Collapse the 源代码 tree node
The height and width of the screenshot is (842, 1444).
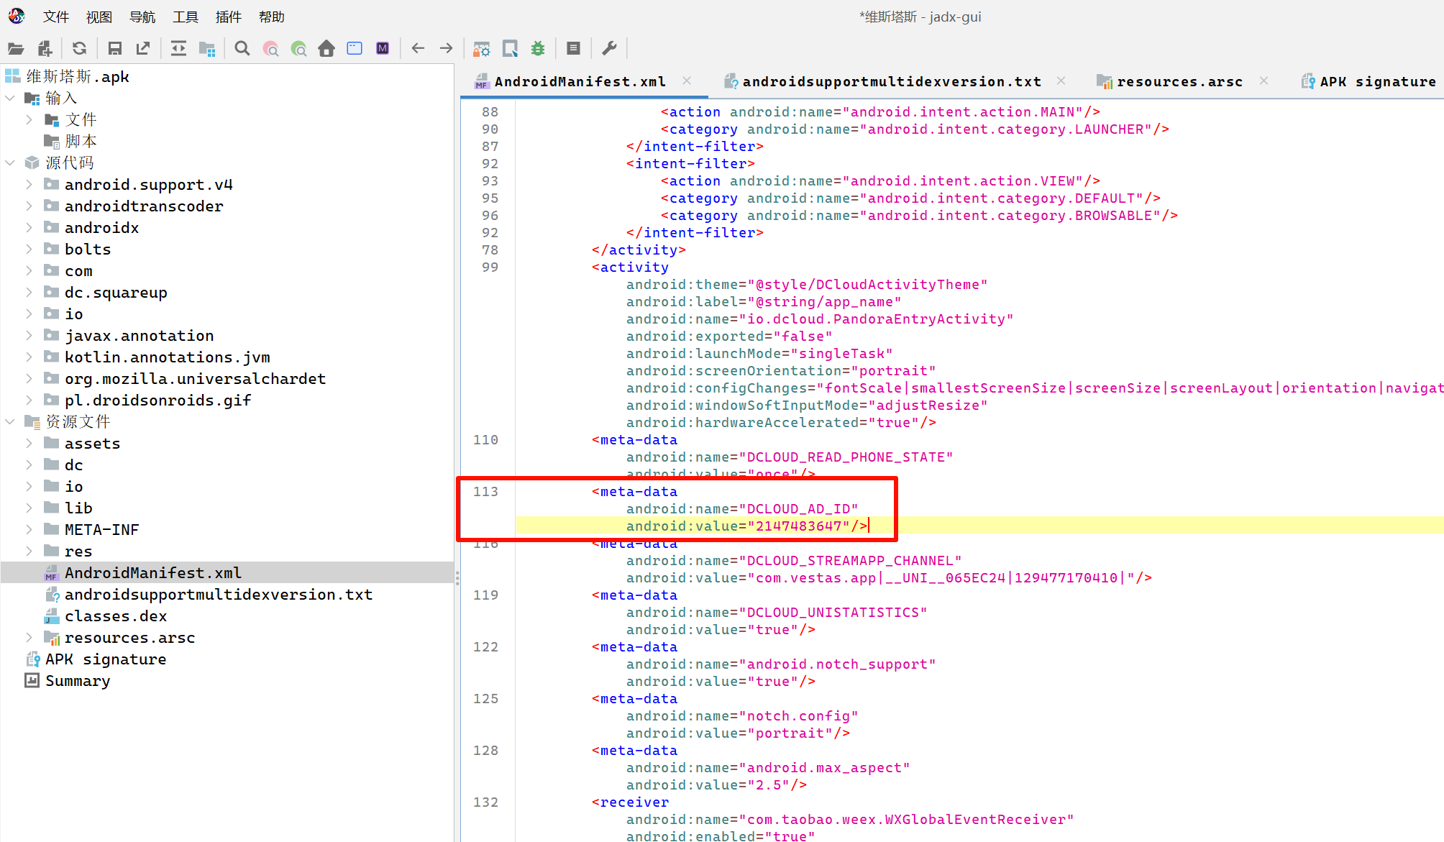tap(10, 163)
